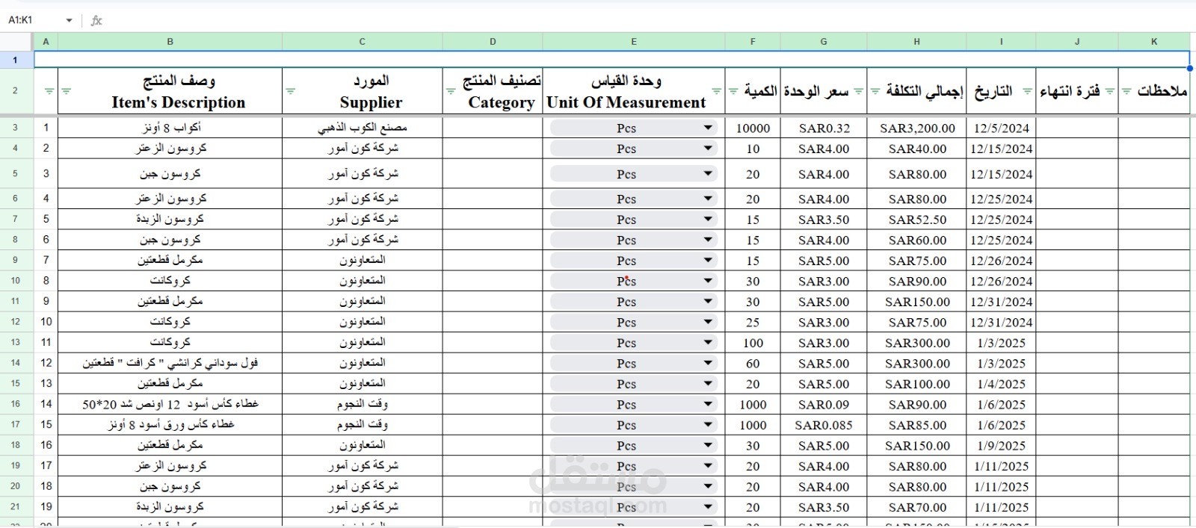Open the filter for Item's Description column
This screenshot has height=528, width=1196.
click(x=67, y=91)
